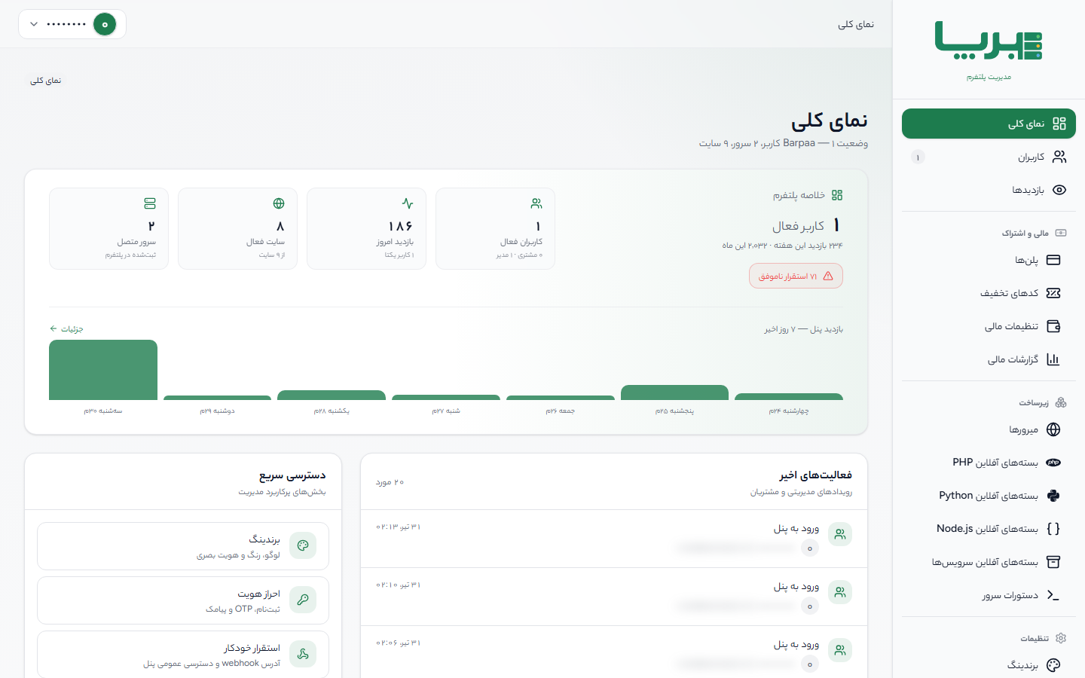
Task: Open the برندینگ quick access card
Action: [183, 546]
